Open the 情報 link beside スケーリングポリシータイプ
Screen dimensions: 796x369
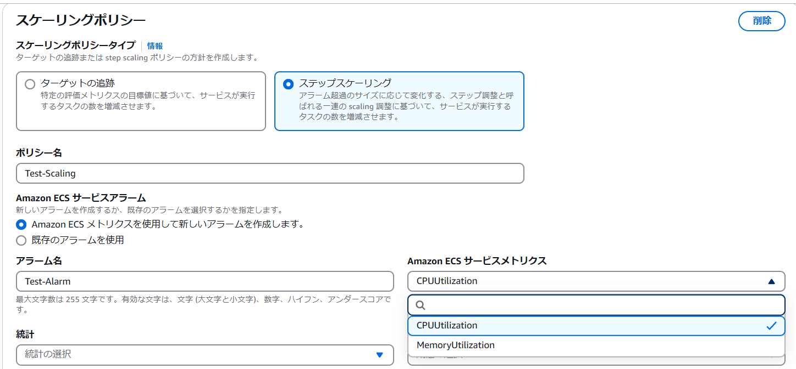[155, 46]
